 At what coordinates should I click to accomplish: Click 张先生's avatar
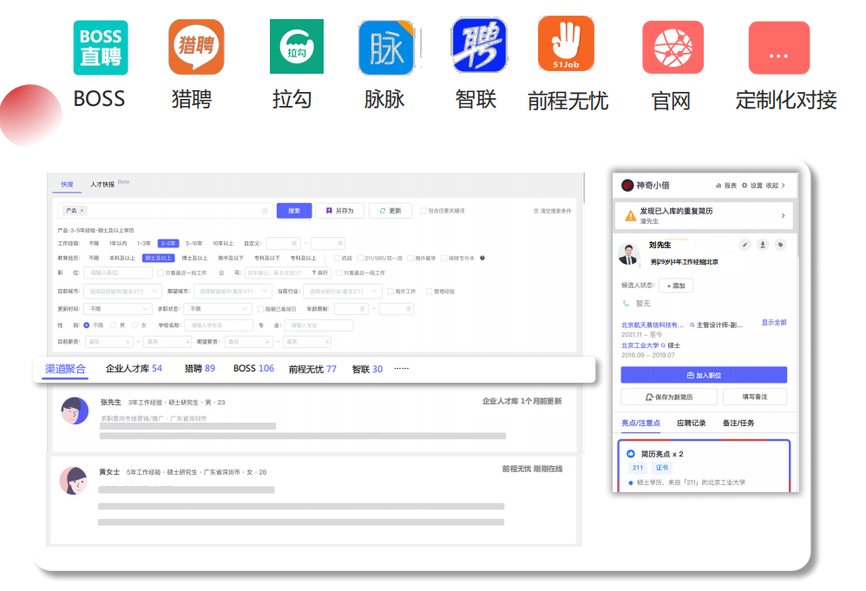click(x=75, y=411)
